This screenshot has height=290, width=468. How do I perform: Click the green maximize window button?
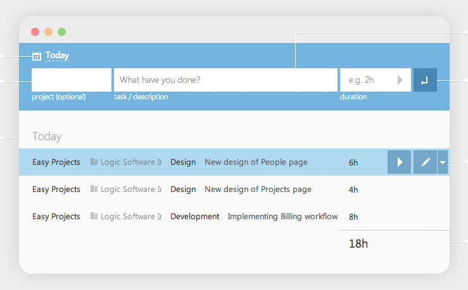click(61, 32)
